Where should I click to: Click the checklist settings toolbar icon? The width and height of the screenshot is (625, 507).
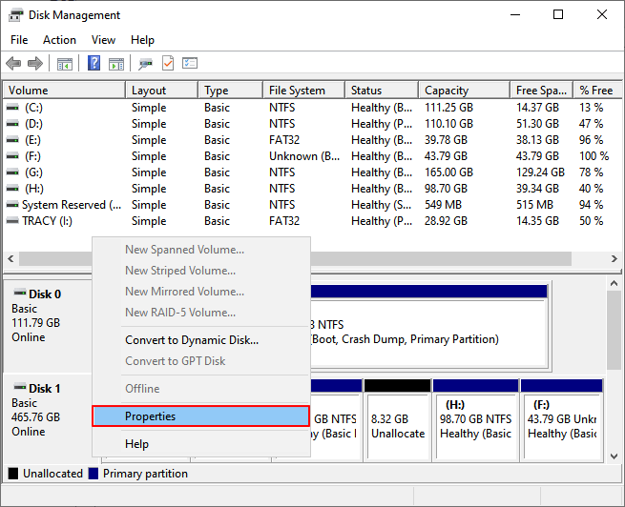(190, 64)
